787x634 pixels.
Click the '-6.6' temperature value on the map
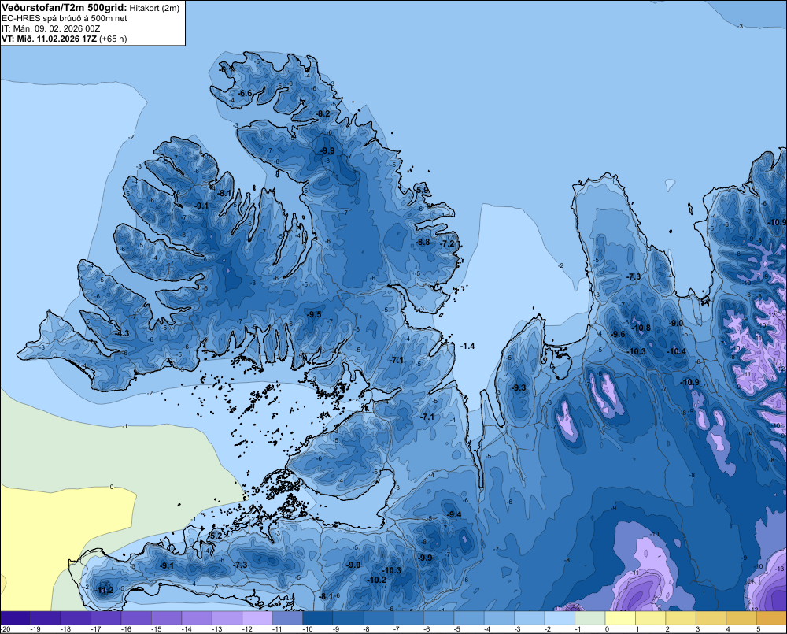[245, 94]
